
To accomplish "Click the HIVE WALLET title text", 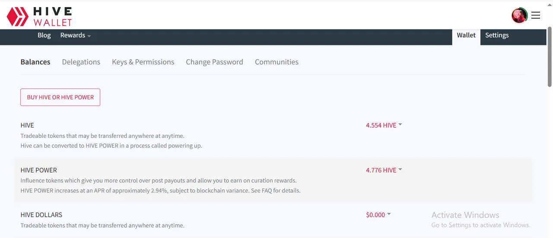I will click(x=53, y=16).
